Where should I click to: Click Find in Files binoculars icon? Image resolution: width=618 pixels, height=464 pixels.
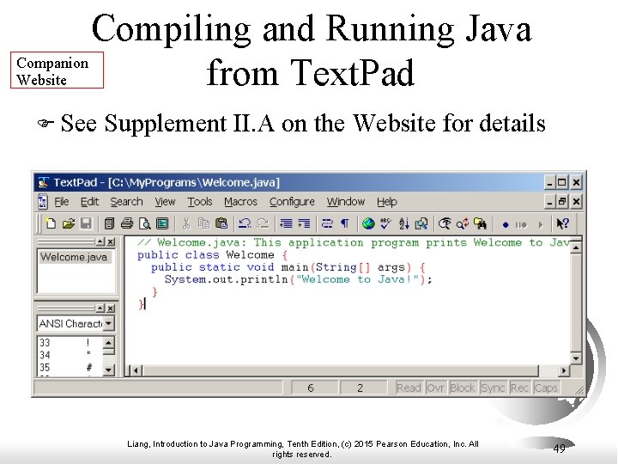(x=481, y=223)
